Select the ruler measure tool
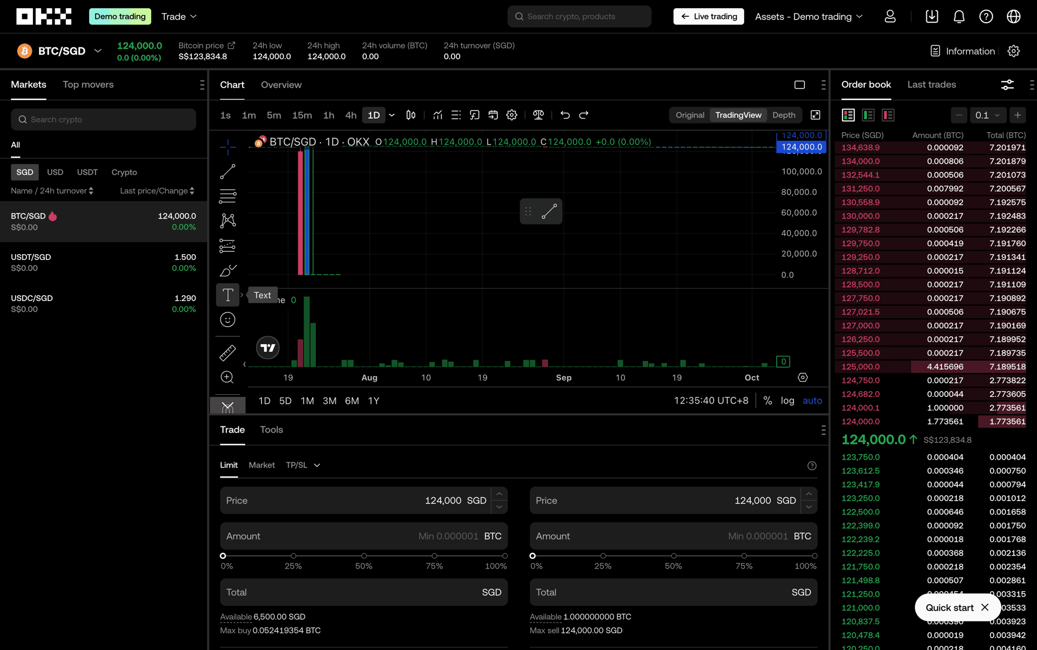1037x650 pixels. click(227, 353)
